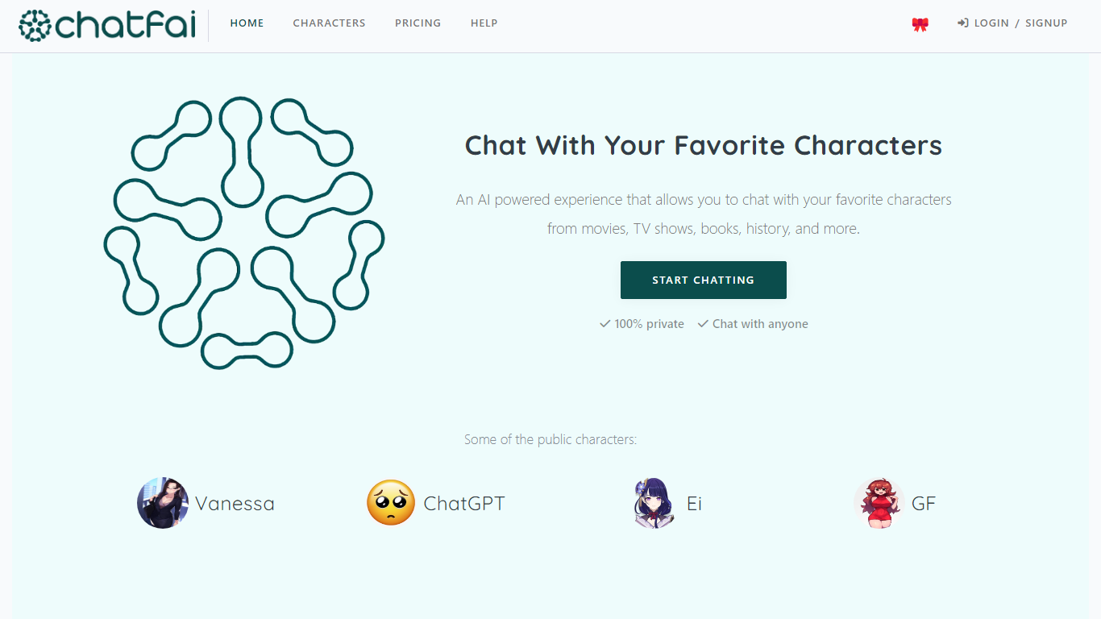Open Ei's character avatar

point(654,503)
